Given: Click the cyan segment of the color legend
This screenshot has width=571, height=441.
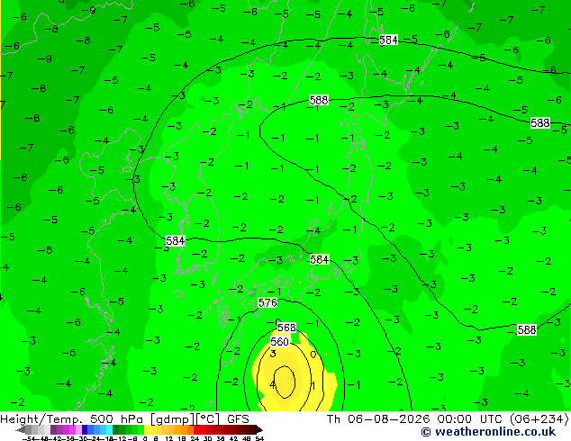Looking at the screenshot, I should point(109,429).
